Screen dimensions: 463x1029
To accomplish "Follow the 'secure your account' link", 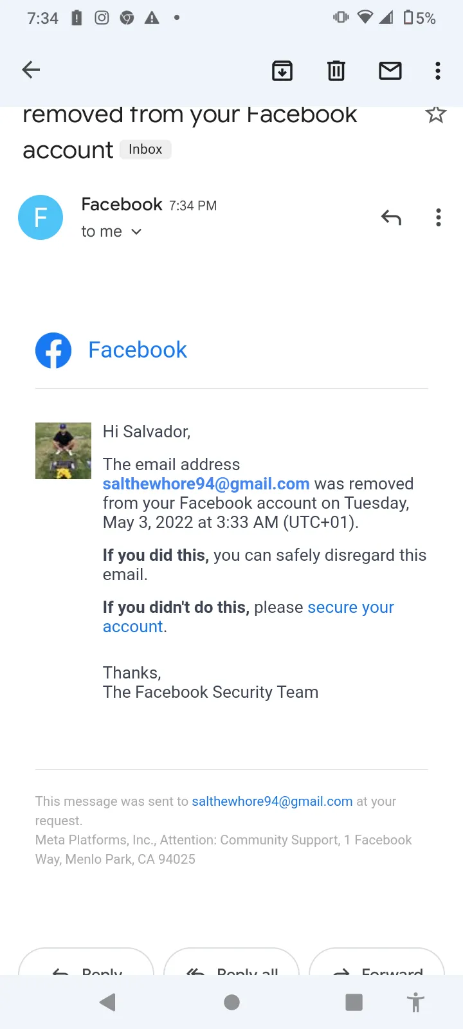I will (248, 617).
